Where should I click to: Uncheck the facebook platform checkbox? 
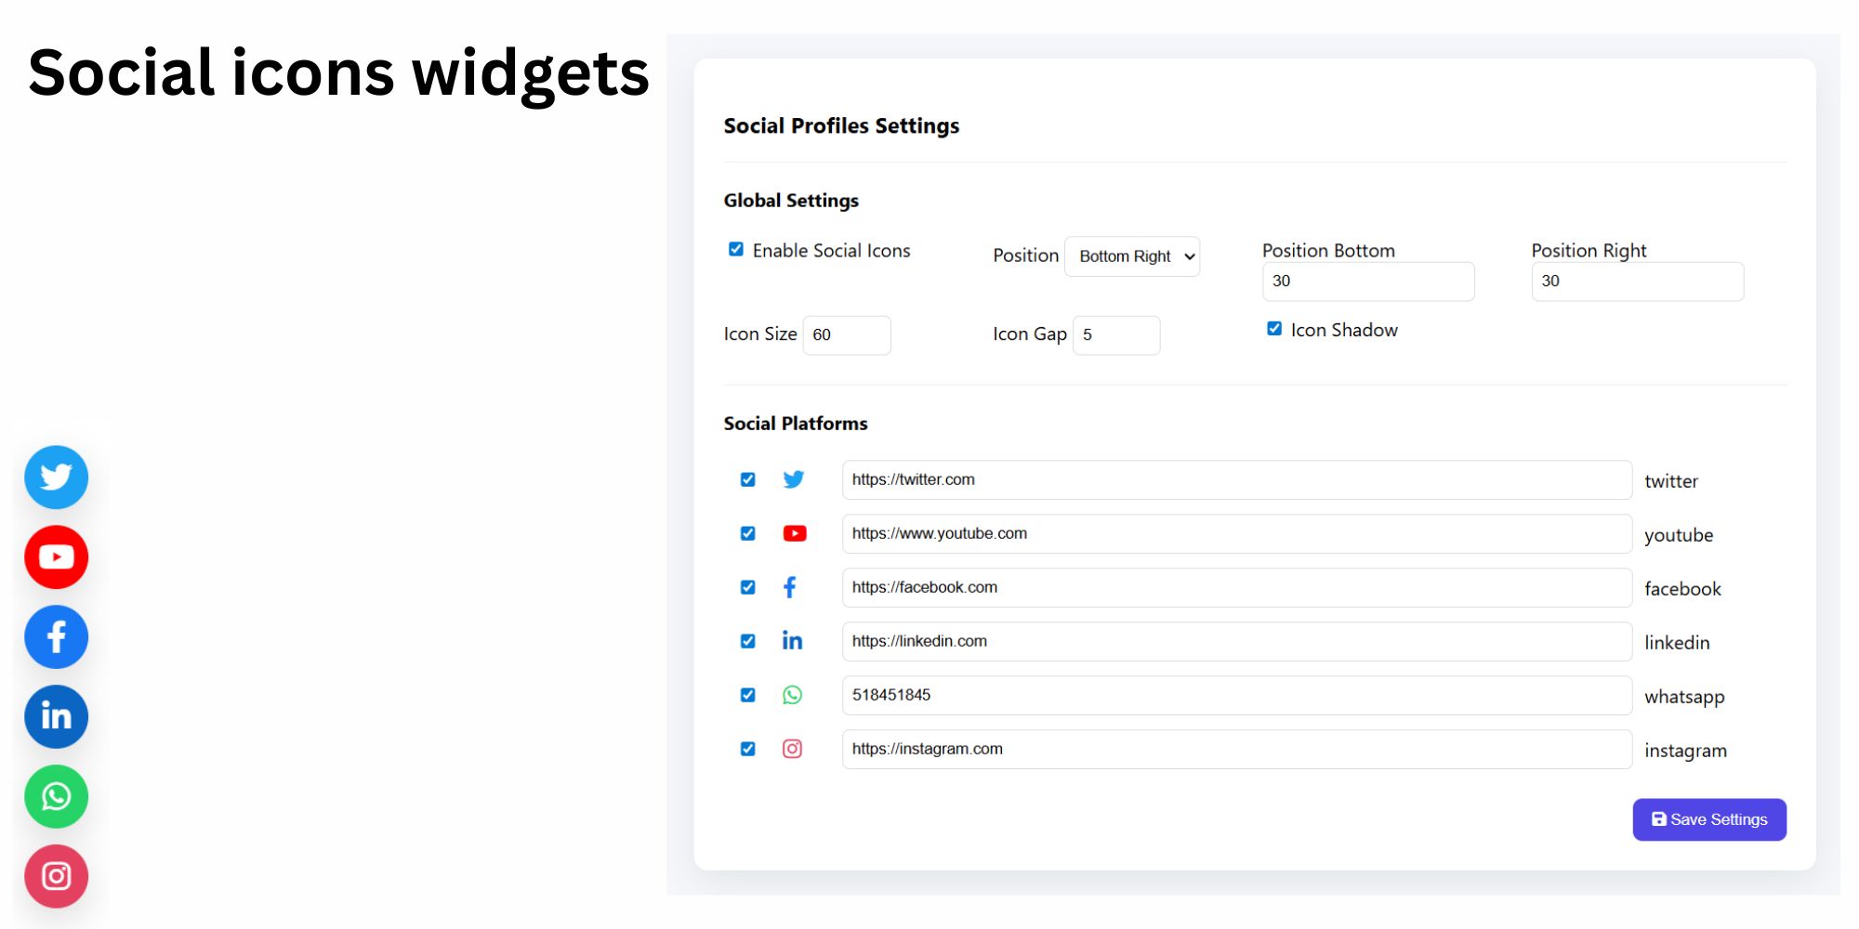[x=747, y=587]
